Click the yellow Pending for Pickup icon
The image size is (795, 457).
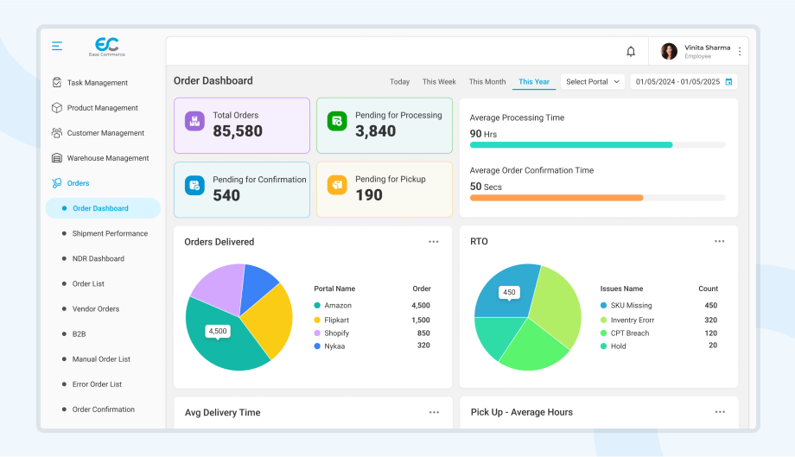click(337, 185)
